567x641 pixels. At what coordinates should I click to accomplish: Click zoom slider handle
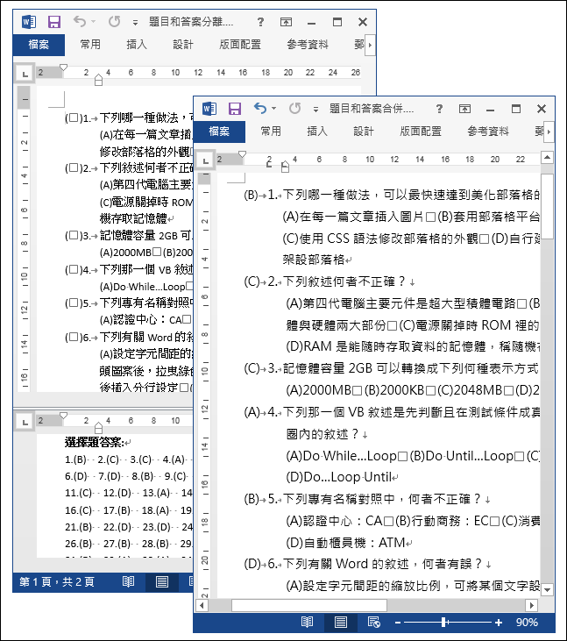444,623
